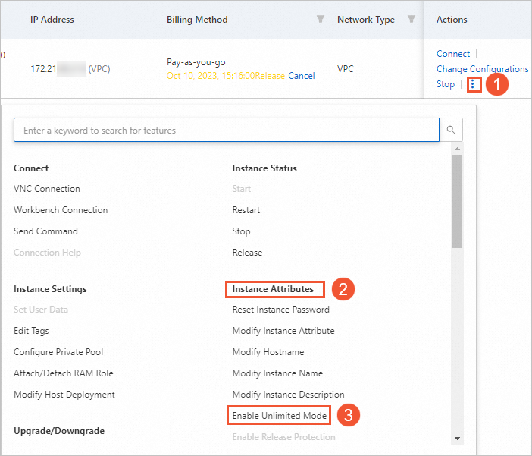Open Modify Instance Description
The width and height of the screenshot is (532, 456).
[x=289, y=395]
